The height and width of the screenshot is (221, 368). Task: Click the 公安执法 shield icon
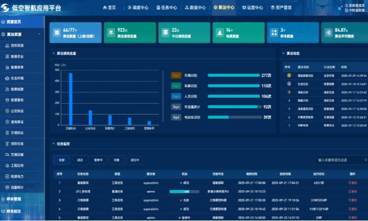7,111
